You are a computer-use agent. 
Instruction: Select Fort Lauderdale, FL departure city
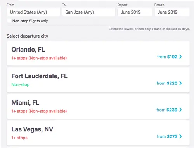[x=98, y=80]
